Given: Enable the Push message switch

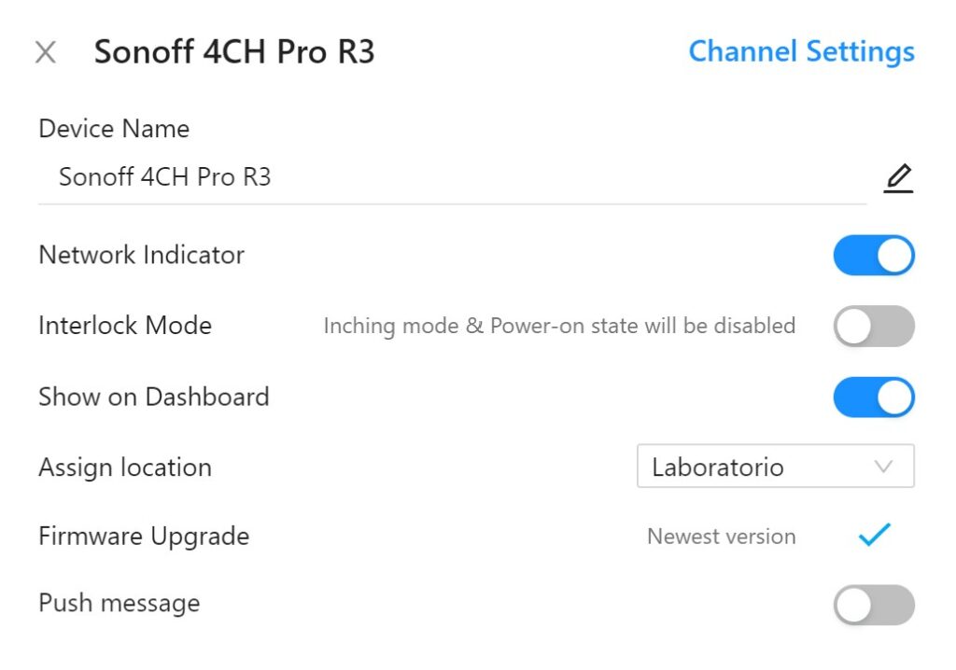Looking at the screenshot, I should (874, 605).
